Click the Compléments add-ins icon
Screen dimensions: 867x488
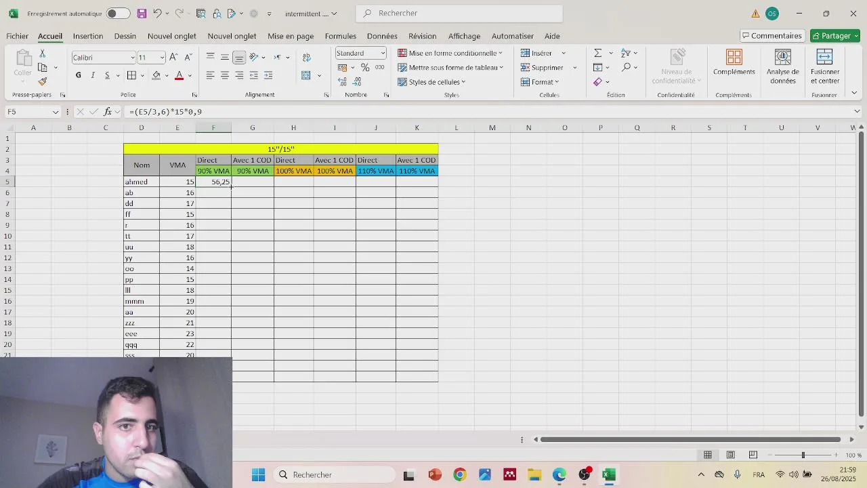(734, 62)
